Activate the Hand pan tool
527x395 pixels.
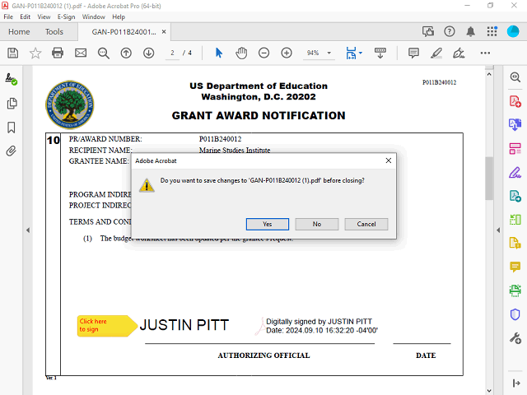(241, 53)
